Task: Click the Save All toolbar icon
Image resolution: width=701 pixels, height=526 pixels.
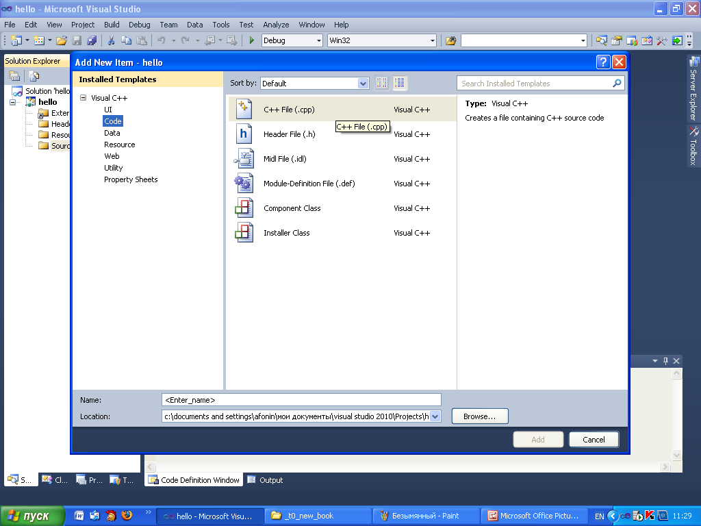Action: pyautogui.click(x=92, y=40)
